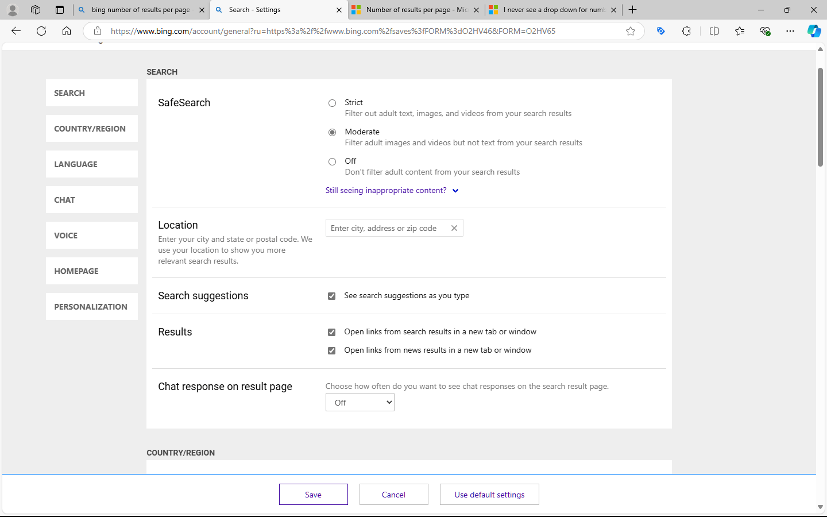The image size is (827, 517).
Task: Uncheck search suggestions as you type
Action: pos(332,296)
